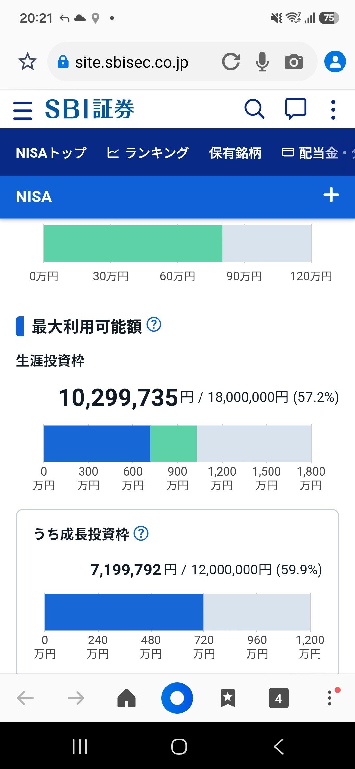This screenshot has height=769, width=355.
Task: Open the SBI hamburger menu
Action: click(23, 110)
